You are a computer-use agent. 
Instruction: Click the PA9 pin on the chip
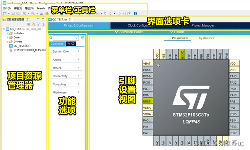[x=234, y=101]
